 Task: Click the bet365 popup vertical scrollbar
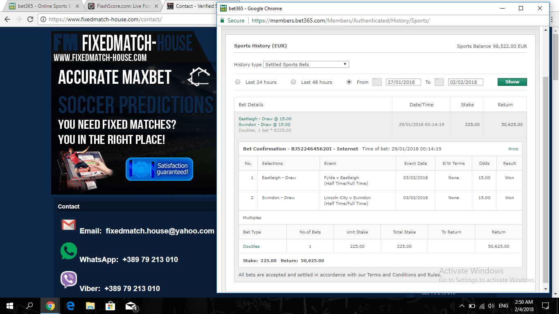545,180
